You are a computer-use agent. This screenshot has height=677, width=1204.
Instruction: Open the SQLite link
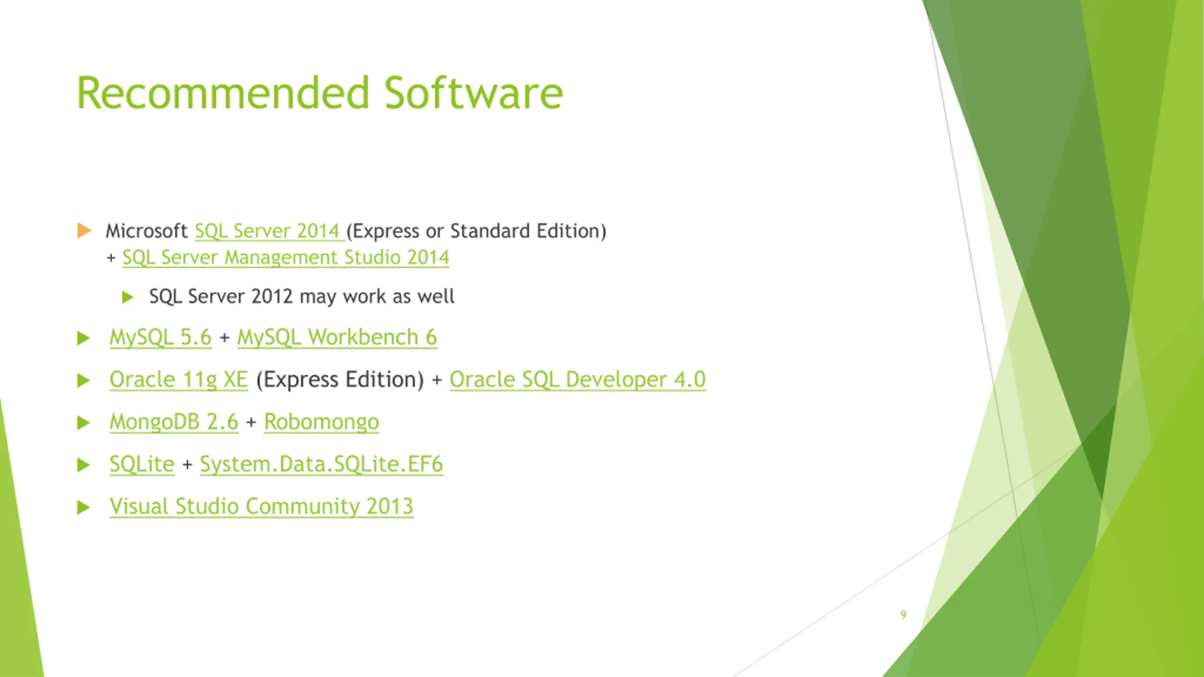click(142, 464)
